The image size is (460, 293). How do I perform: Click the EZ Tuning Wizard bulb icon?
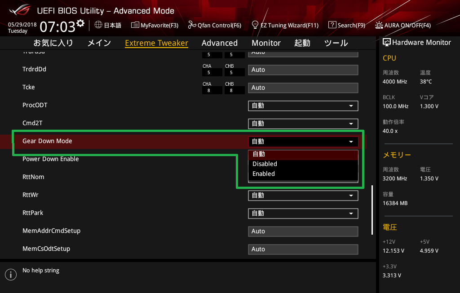(255, 25)
